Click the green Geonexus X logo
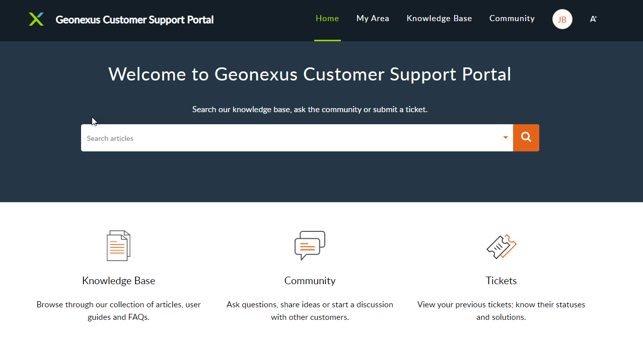 coord(36,20)
